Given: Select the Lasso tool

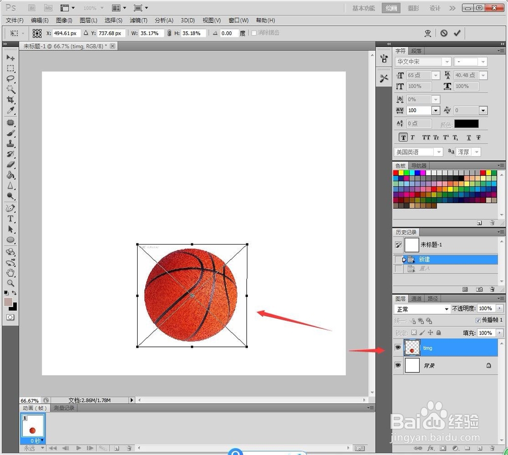Looking at the screenshot, I should [10, 79].
